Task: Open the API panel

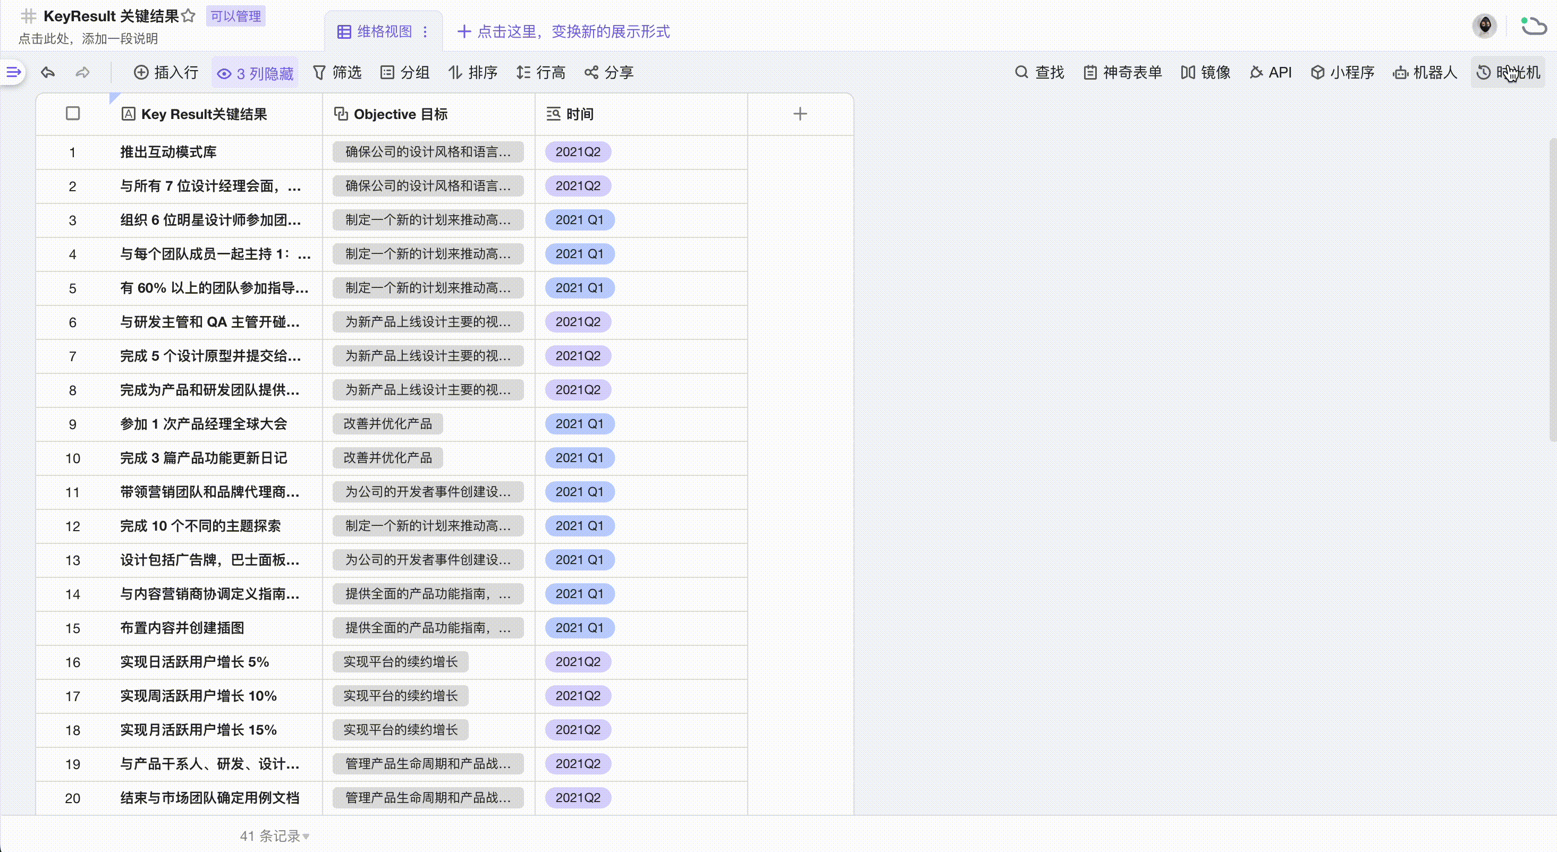Action: click(x=1271, y=73)
